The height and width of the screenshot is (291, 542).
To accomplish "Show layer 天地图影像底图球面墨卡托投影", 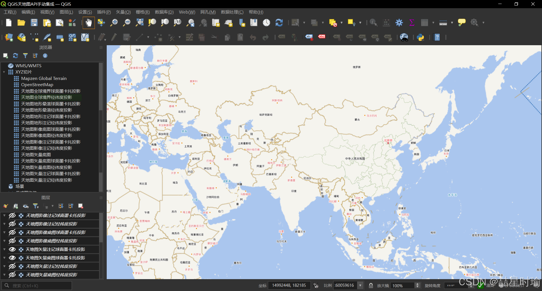I will point(12,233).
